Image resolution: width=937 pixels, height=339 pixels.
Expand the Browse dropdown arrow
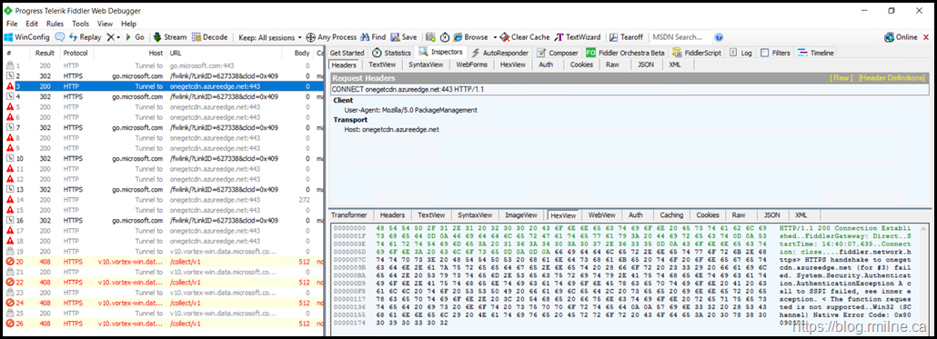coord(495,37)
